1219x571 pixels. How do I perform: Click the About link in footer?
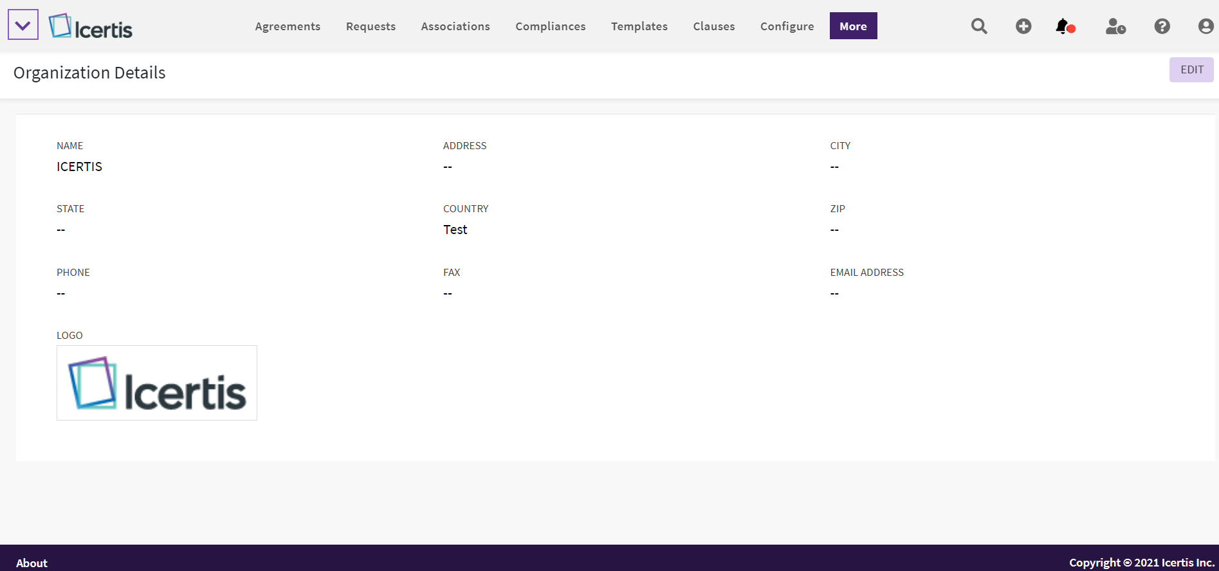(32, 563)
